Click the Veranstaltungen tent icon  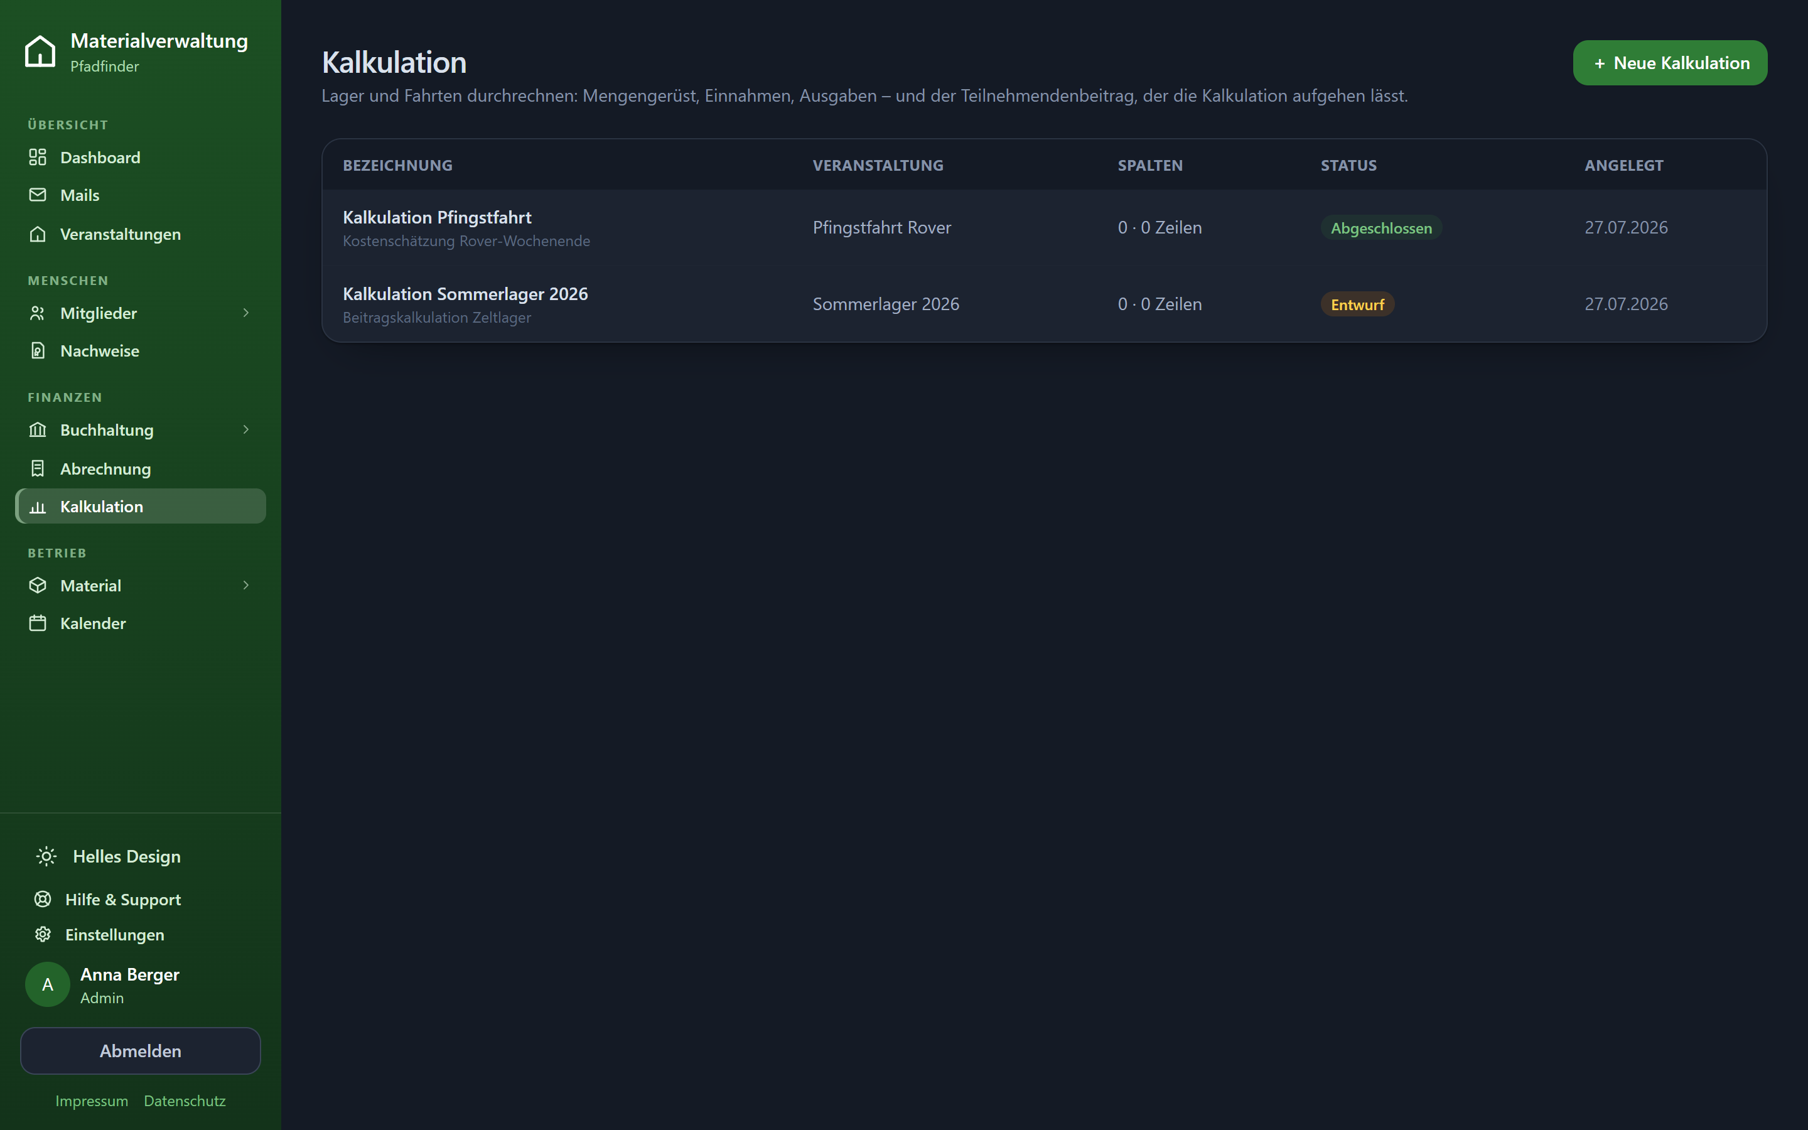coord(38,234)
